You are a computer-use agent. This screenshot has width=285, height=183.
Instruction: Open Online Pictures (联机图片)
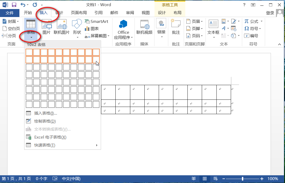coord(62,27)
